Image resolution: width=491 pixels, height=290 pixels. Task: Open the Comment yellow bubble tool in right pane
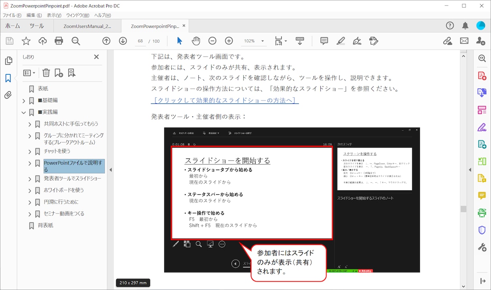click(x=482, y=195)
